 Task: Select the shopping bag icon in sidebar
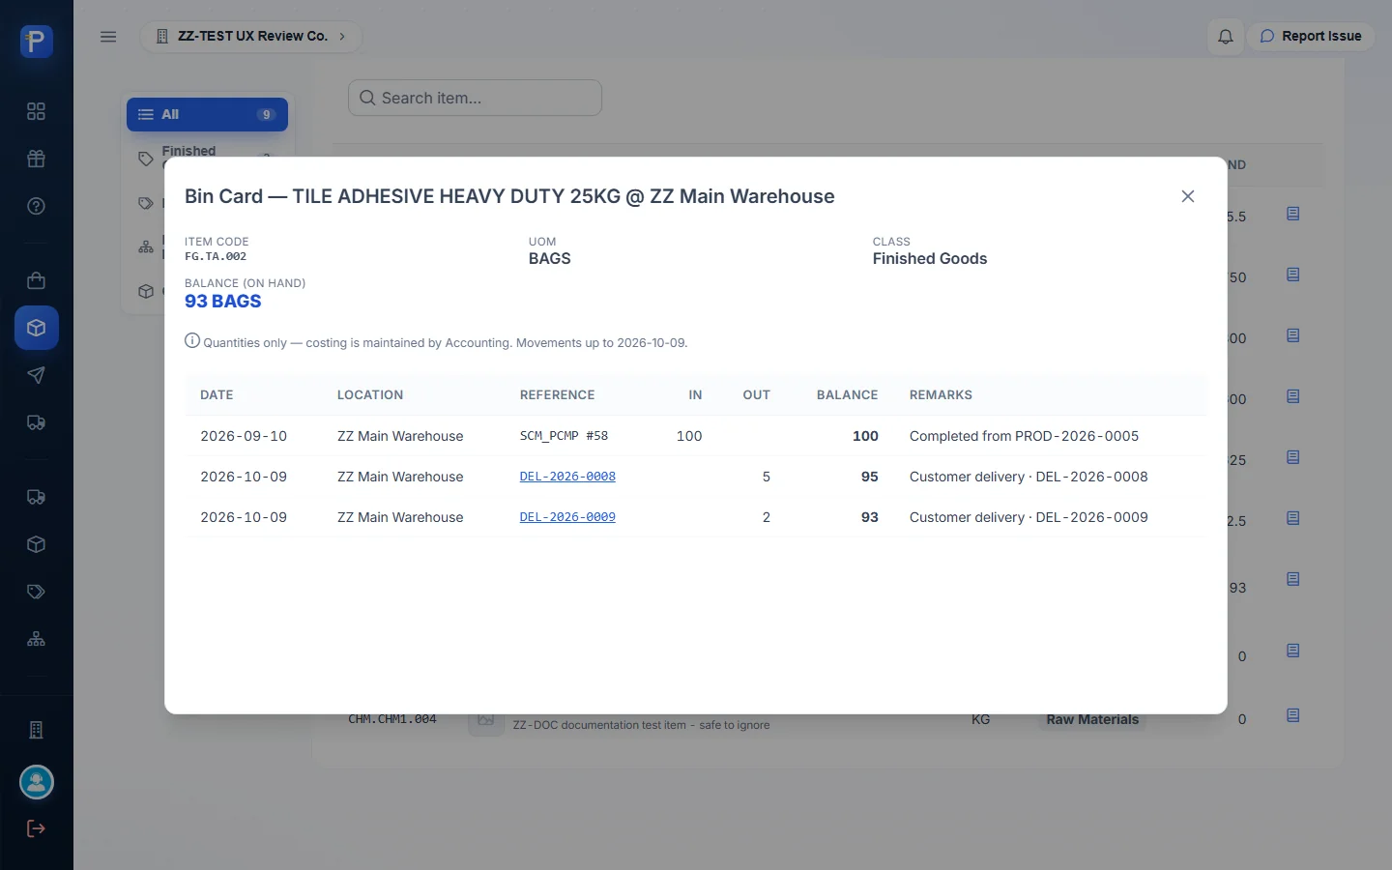pyautogui.click(x=36, y=280)
